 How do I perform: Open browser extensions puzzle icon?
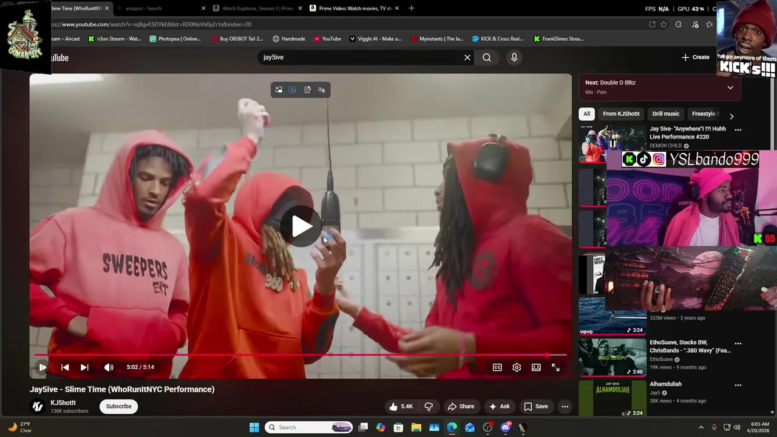678,24
